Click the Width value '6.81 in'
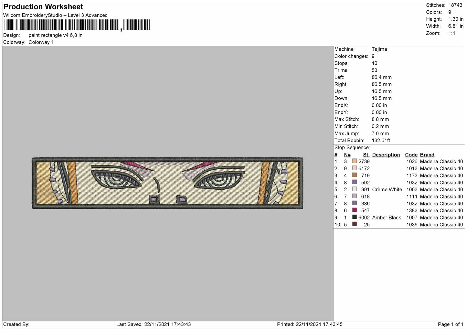The image size is (467, 330). pyautogui.click(x=456, y=26)
